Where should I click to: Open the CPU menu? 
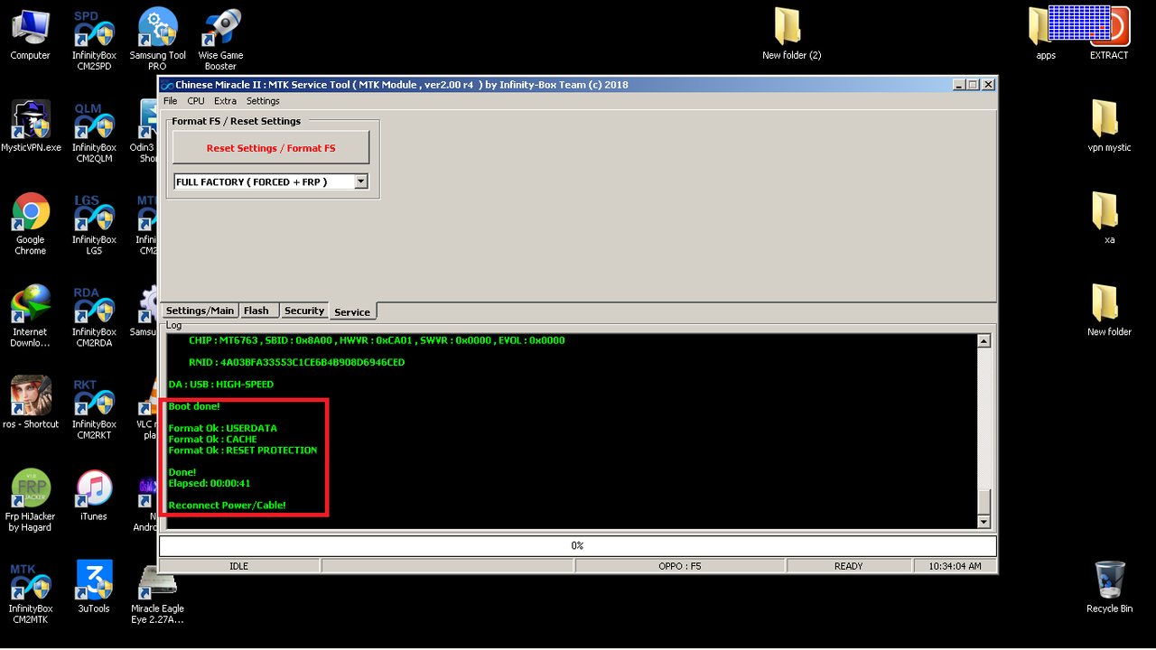(x=196, y=101)
